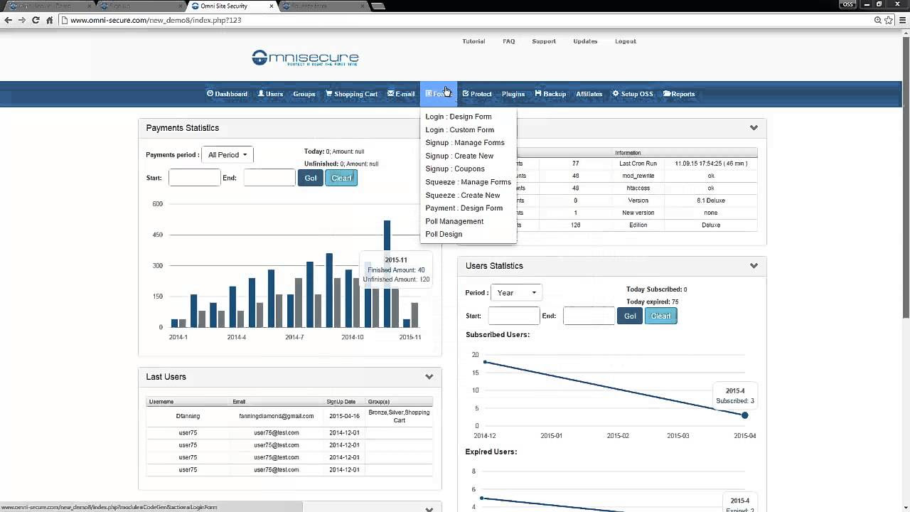The width and height of the screenshot is (910, 512).
Task: Click the browser forward arrow
Action: [21, 20]
